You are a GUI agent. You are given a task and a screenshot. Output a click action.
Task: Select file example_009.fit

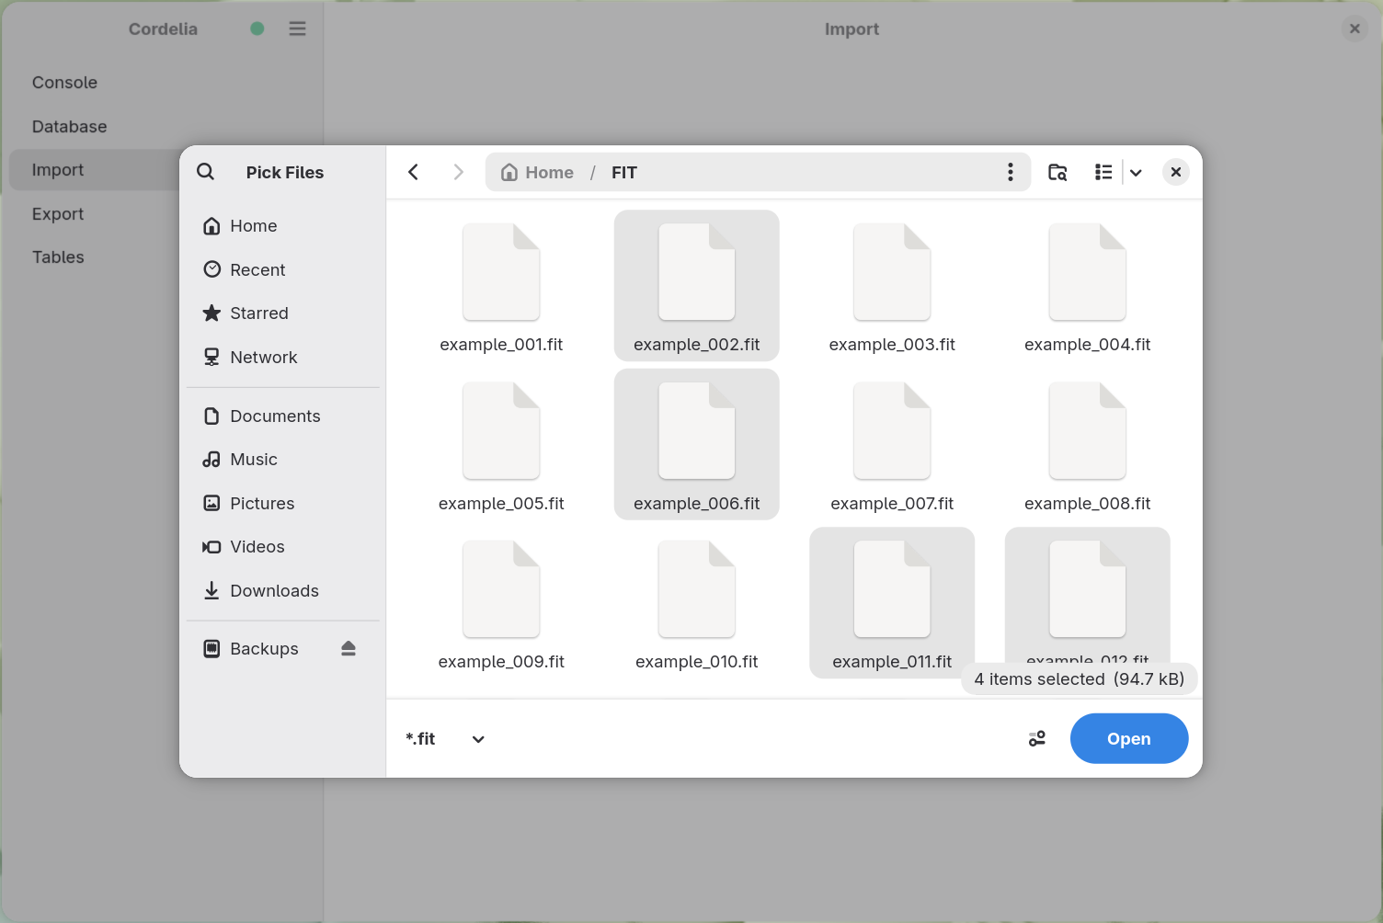(501, 603)
